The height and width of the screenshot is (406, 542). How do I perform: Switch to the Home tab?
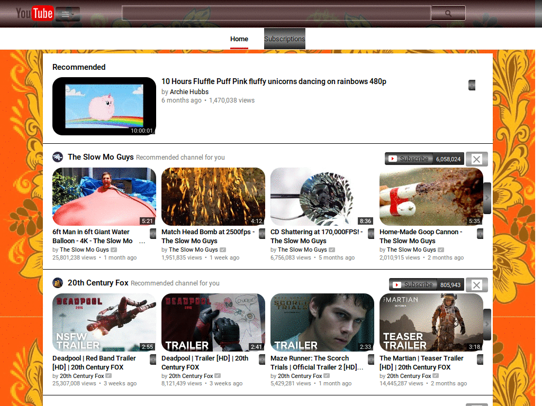tap(239, 39)
